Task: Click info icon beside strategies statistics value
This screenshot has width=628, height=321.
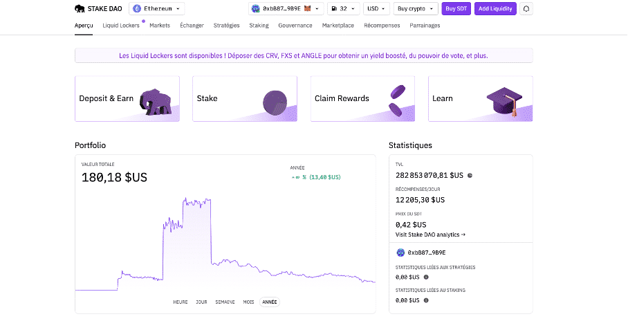Action: 426,277
